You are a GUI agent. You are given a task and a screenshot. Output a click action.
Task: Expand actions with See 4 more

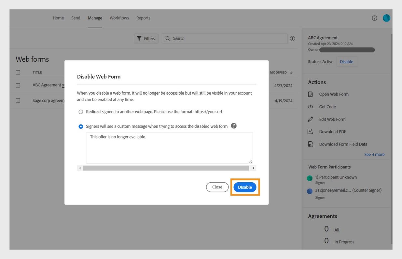[x=374, y=155]
